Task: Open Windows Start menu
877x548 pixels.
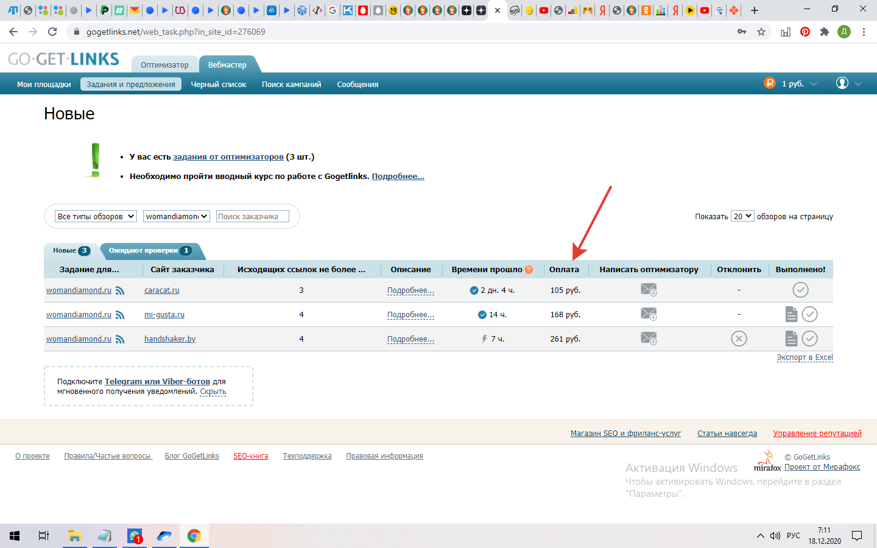Action: pyautogui.click(x=15, y=536)
